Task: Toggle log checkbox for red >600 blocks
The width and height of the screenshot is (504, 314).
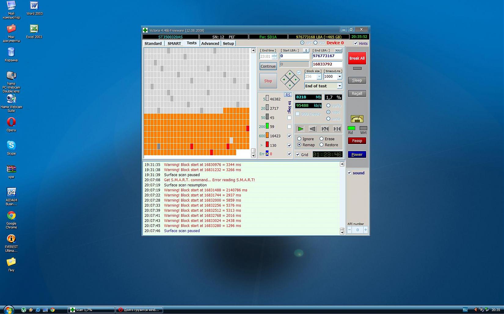Action: [x=289, y=145]
